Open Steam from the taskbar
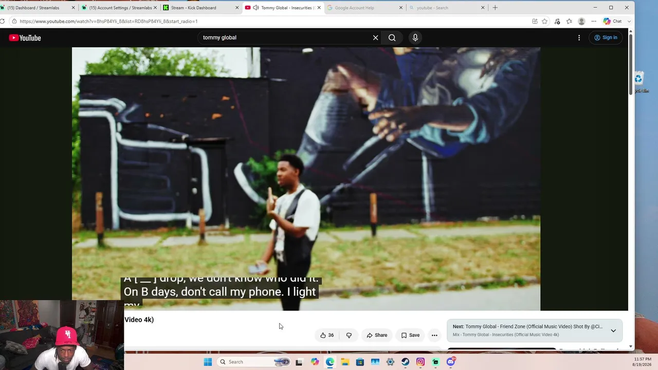658x370 pixels. pos(405,362)
